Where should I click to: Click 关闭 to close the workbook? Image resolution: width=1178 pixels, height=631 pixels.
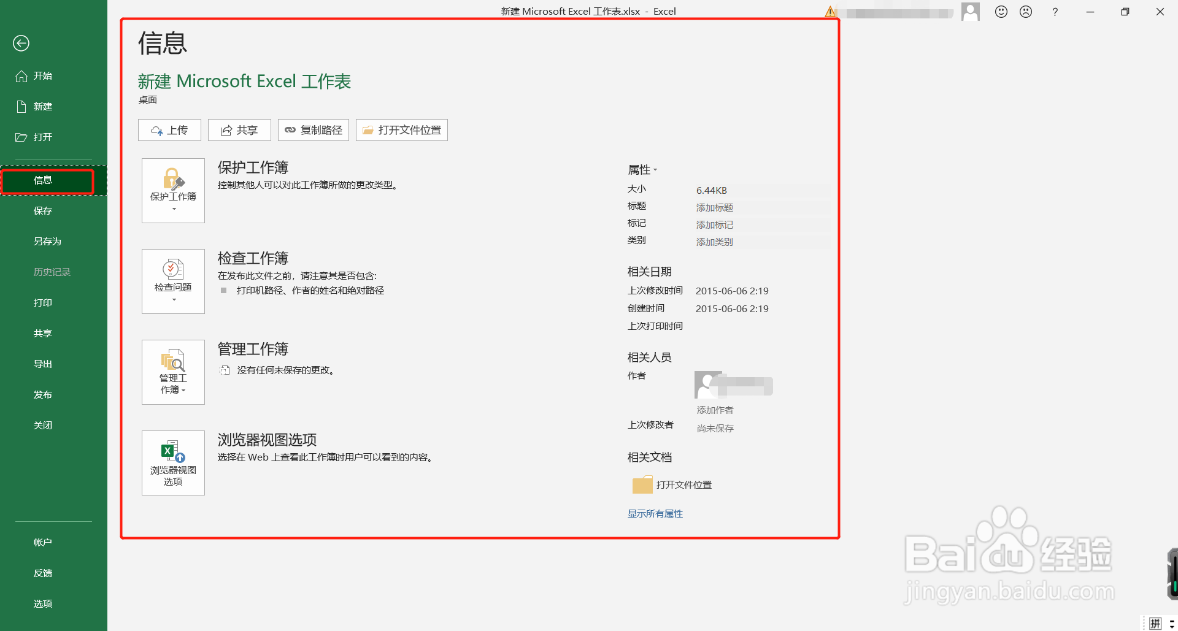click(53, 426)
